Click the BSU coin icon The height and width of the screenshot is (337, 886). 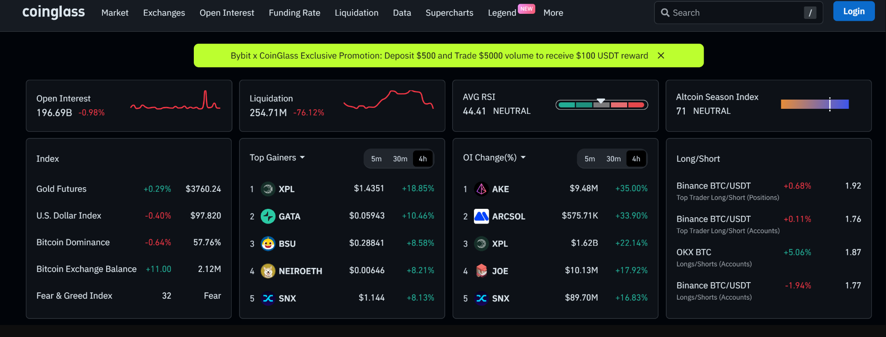(x=268, y=243)
